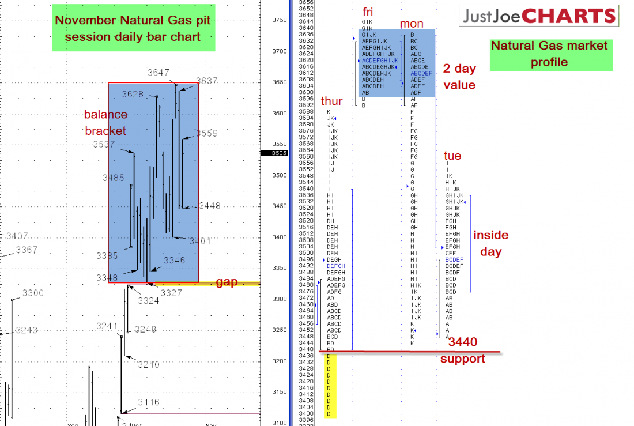Select the 'gap' annotation label
This screenshot has height=426, width=634.
pyautogui.click(x=227, y=282)
